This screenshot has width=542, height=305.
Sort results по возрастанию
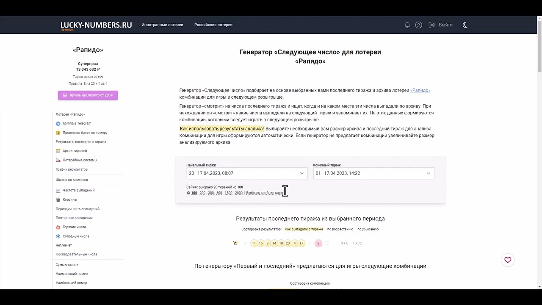point(340,229)
